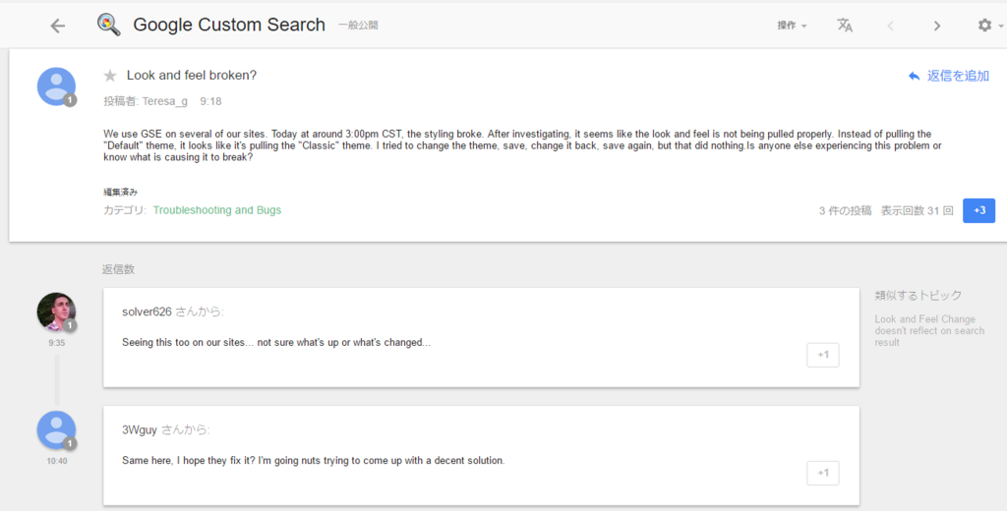The width and height of the screenshot is (1007, 511).
Task: Open Teresa_g's avatar
Action: (x=56, y=86)
